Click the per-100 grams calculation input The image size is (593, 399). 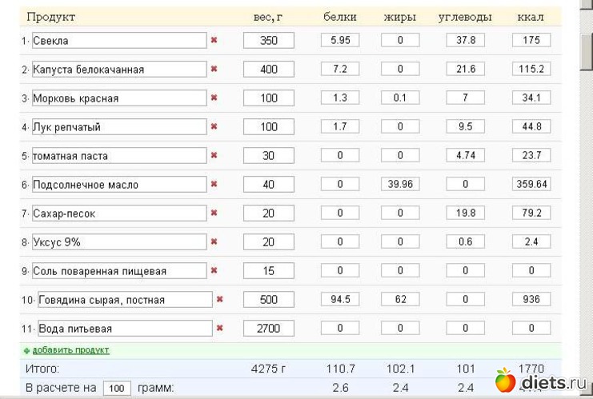click(x=117, y=388)
